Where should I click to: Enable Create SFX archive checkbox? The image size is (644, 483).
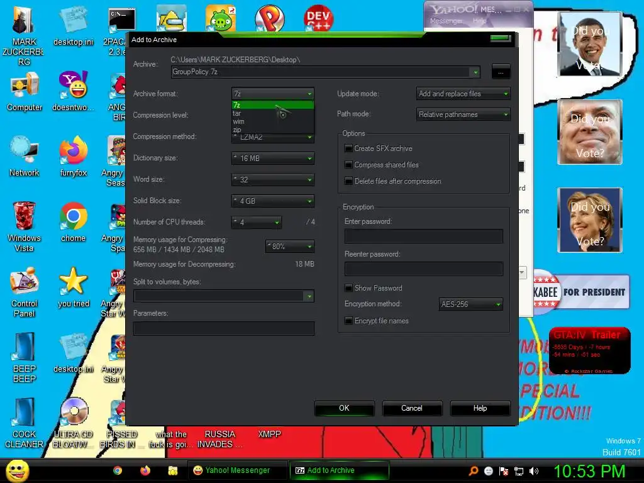(348, 148)
